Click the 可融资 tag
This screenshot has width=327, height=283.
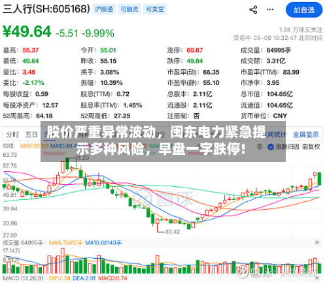click(x=129, y=9)
